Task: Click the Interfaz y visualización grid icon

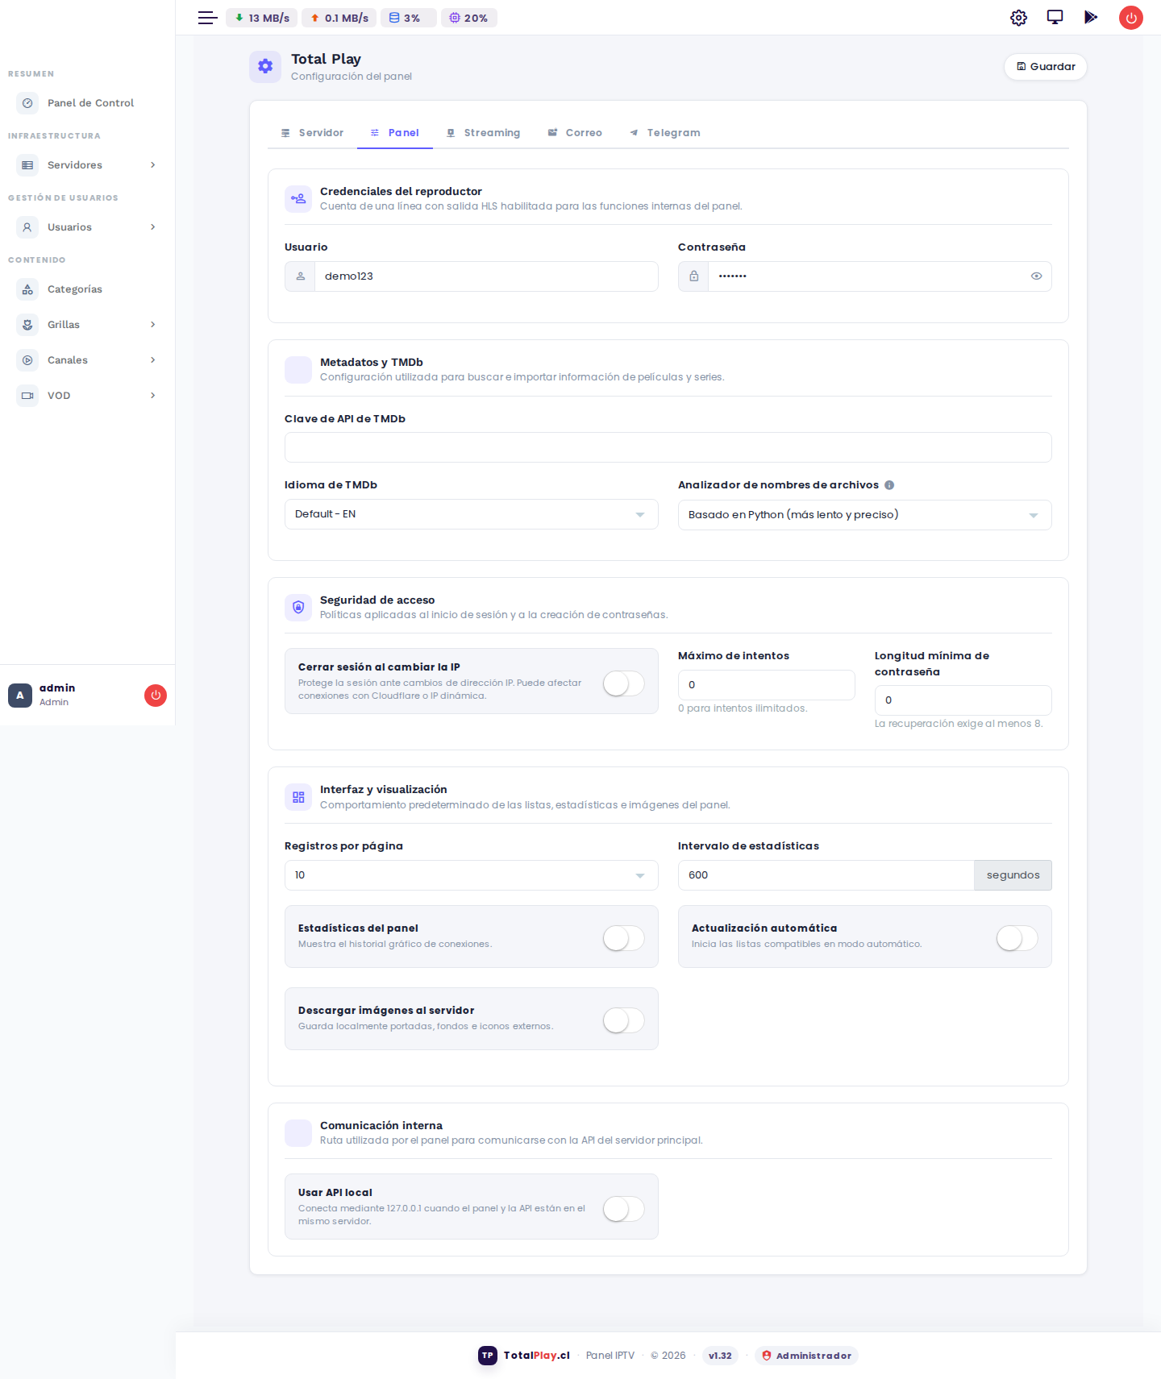Action: [298, 797]
